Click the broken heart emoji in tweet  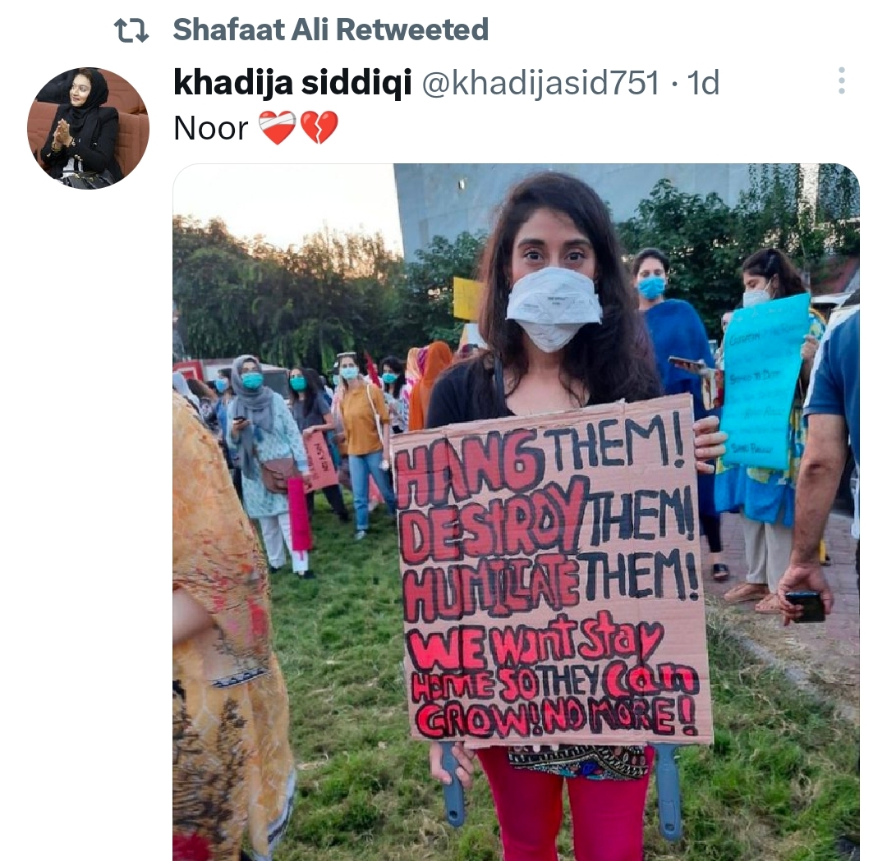point(319,128)
